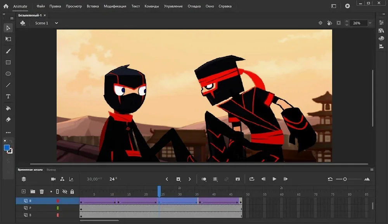388x224 pixels.
Task: Click the Add Camera icon in timeline
Action: coord(53,179)
